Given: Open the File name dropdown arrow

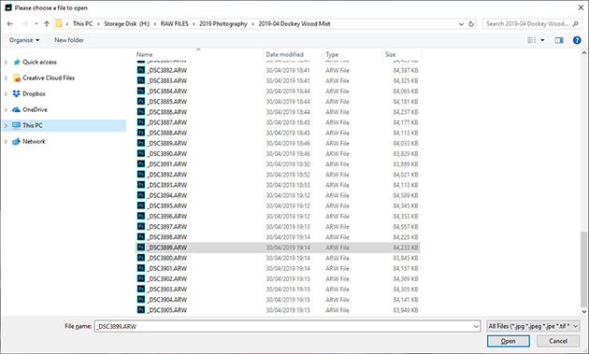Looking at the screenshot, I should [476, 327].
